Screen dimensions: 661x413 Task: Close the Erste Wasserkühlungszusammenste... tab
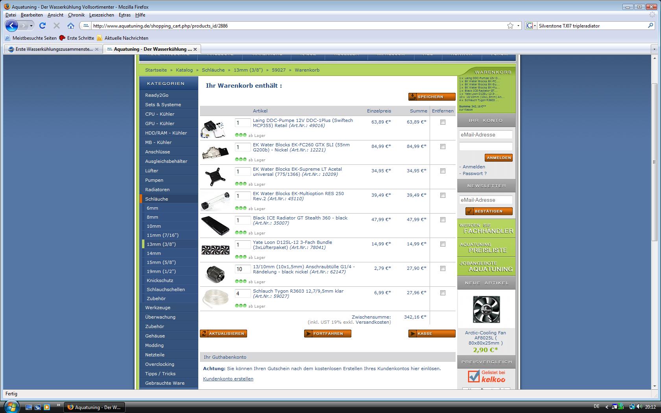pos(97,49)
